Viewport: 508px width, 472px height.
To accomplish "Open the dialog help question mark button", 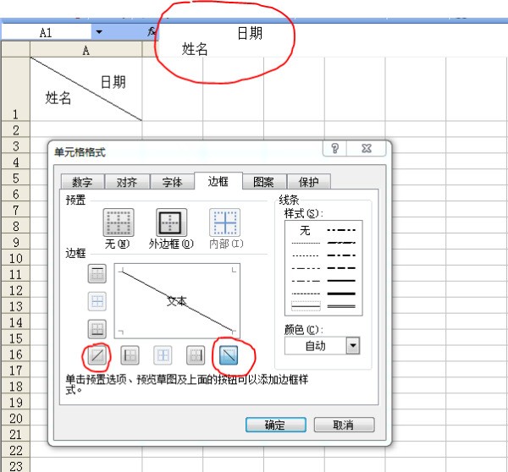I will click(x=336, y=149).
